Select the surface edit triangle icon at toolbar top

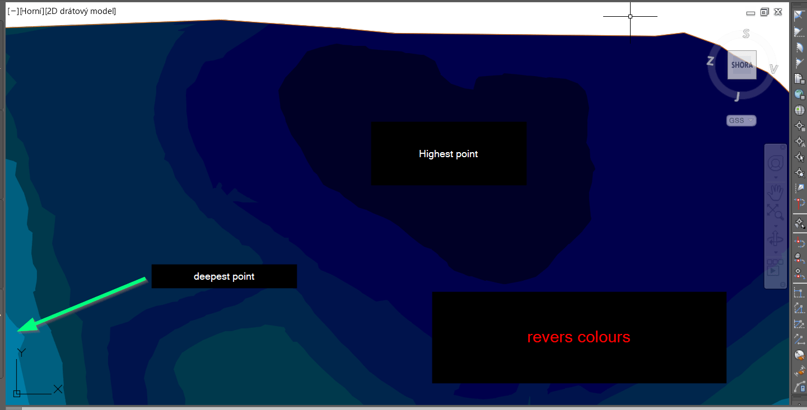tap(800, 16)
